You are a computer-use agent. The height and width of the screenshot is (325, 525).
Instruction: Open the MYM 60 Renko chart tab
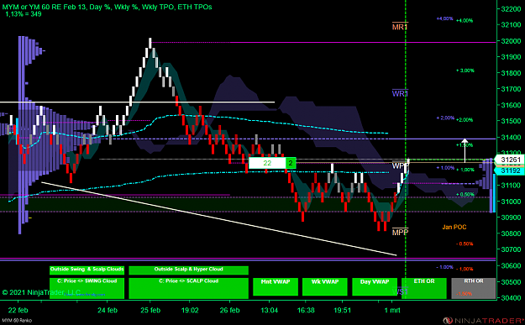(x=17, y=321)
